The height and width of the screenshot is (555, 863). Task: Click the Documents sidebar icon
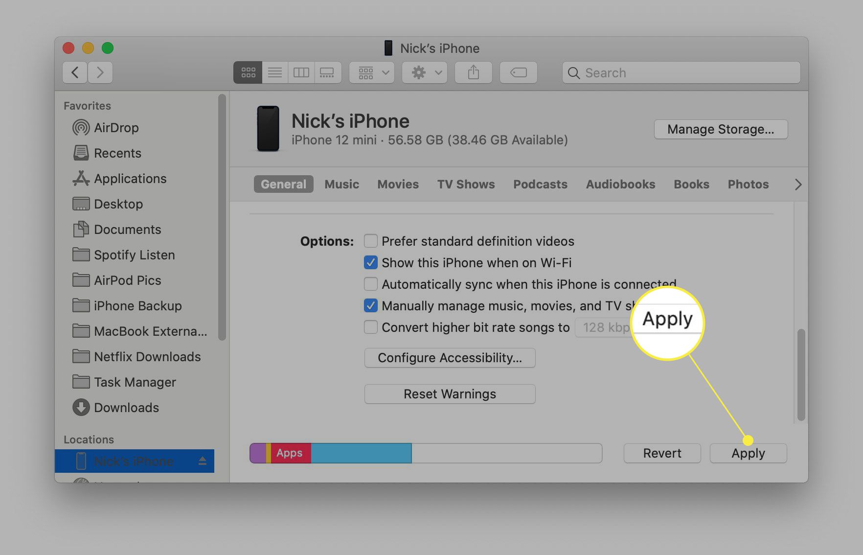[81, 230]
